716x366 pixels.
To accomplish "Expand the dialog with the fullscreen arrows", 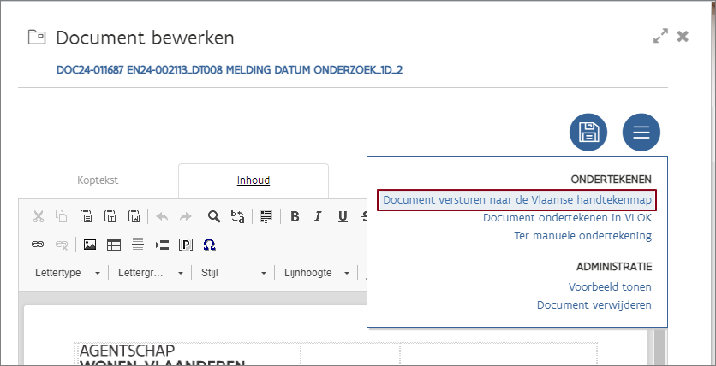I will pos(659,37).
